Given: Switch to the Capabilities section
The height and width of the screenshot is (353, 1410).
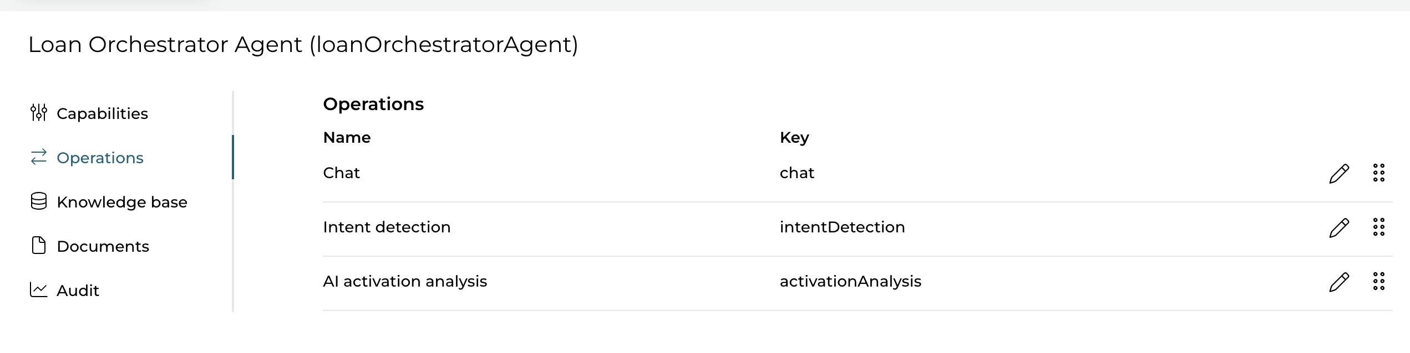Looking at the screenshot, I should [102, 113].
